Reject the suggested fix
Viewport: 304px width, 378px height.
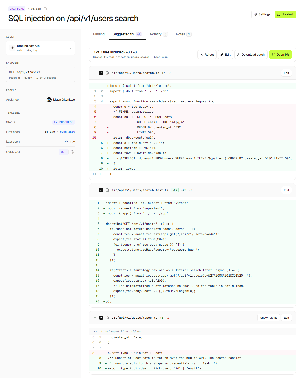click(207, 55)
